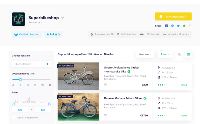Screen dimensions: 200x124
Task: Click the Choose location input field
Action: 29,64
